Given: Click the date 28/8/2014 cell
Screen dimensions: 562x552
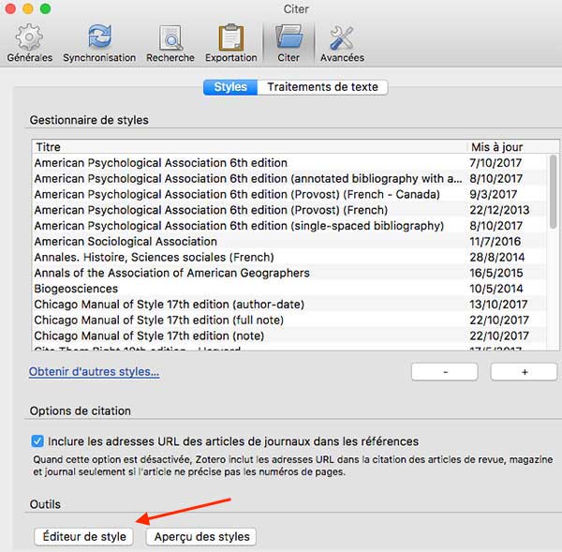Looking at the screenshot, I should pyautogui.click(x=496, y=257).
